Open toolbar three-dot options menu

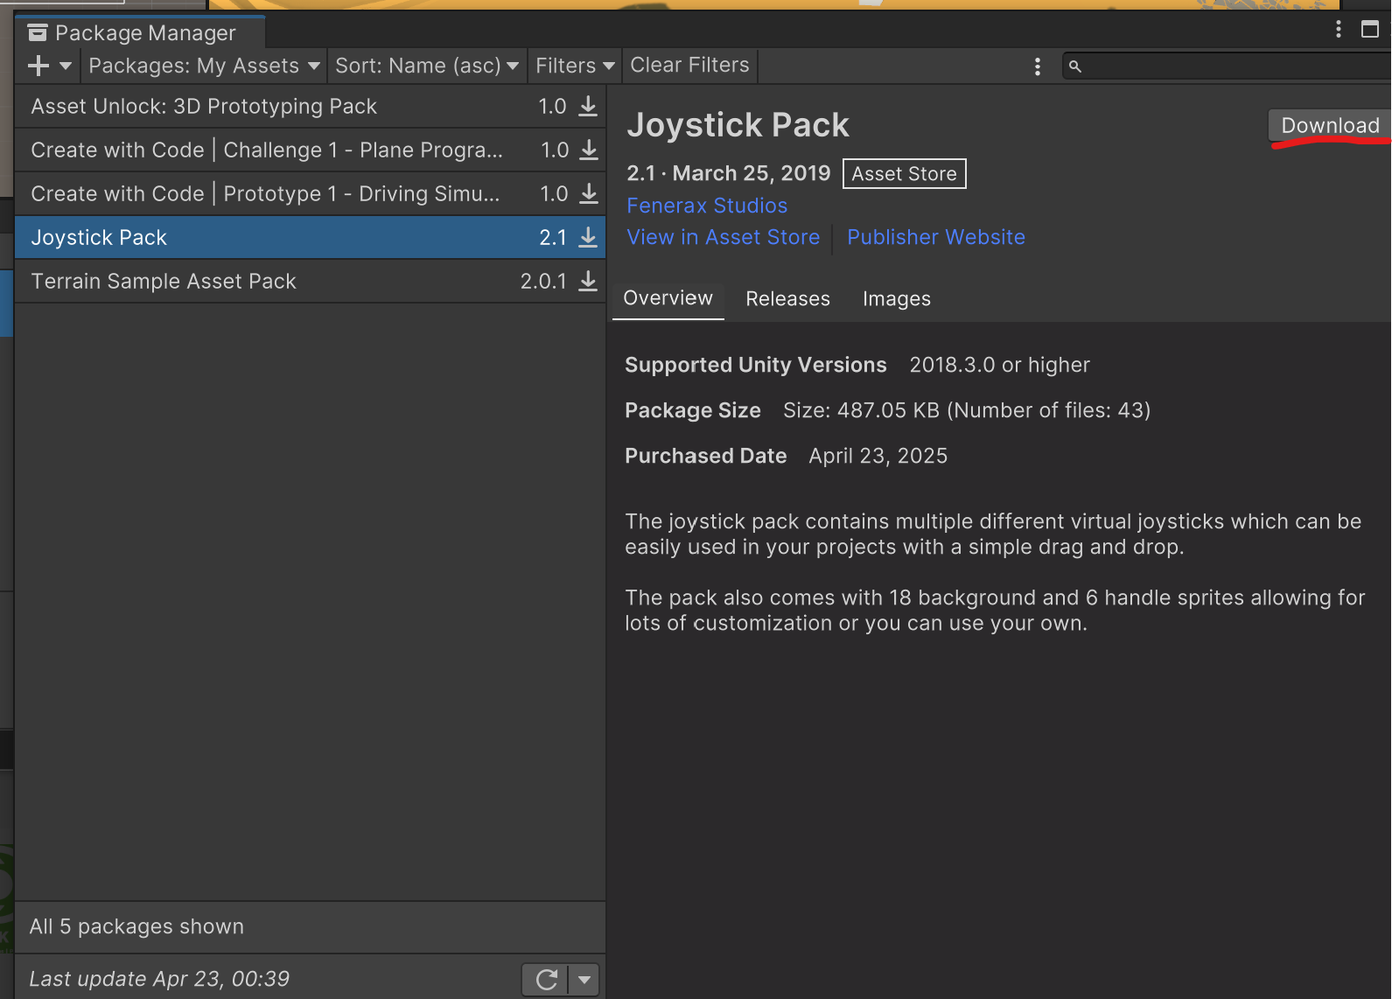click(1038, 66)
